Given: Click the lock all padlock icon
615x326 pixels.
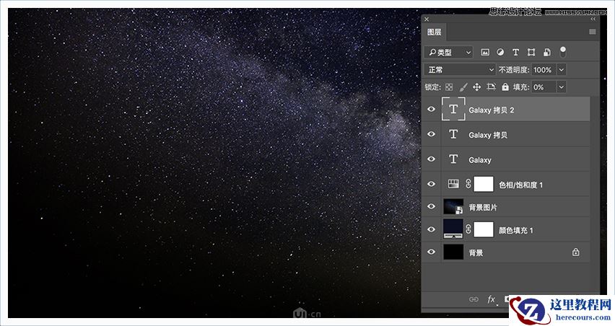Looking at the screenshot, I should (x=505, y=87).
